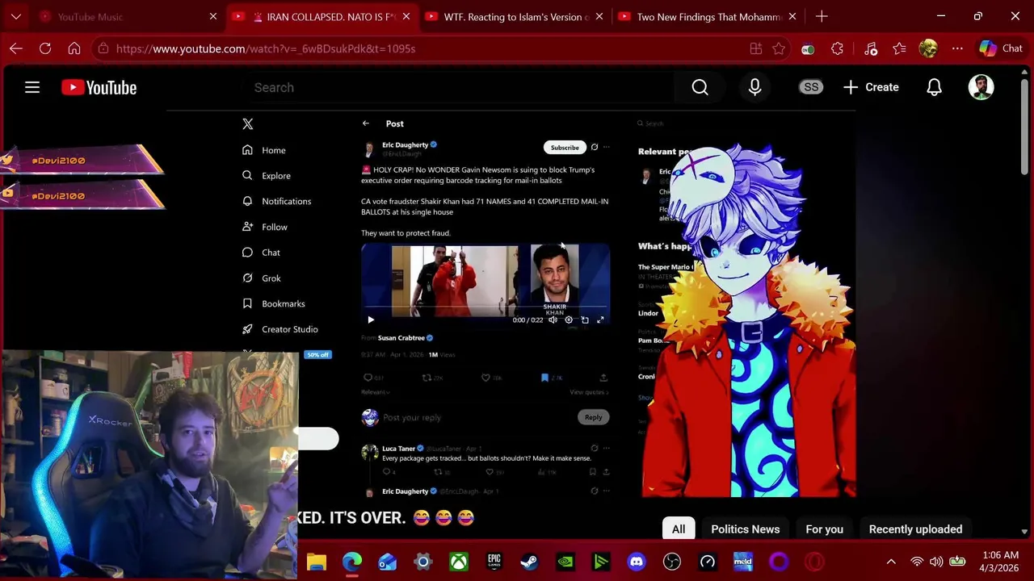
Task: Switch to IRAN COLLAPSED tab
Action: (322, 16)
